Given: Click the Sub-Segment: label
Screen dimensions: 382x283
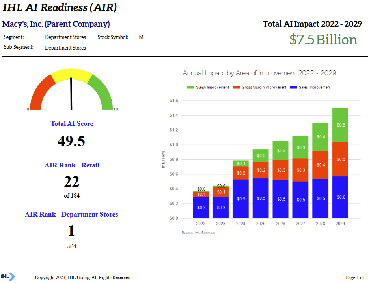Looking at the screenshot, I should [19, 47].
